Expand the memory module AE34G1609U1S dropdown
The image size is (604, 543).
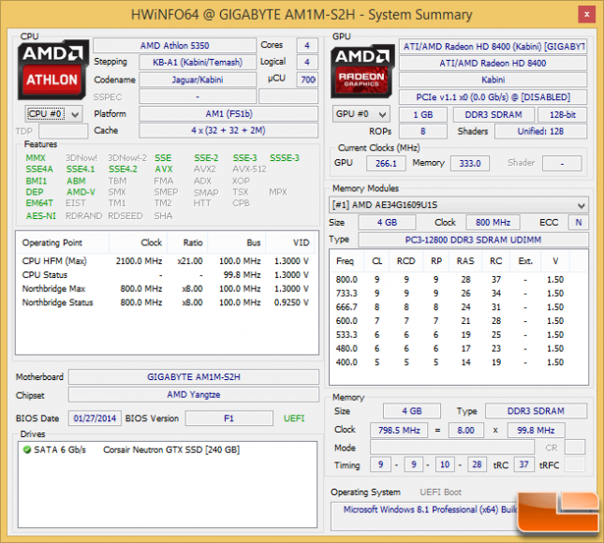(459, 205)
